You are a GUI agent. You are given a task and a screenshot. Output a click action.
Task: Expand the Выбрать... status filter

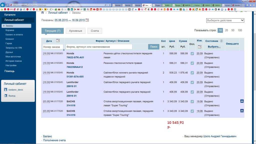[214, 47]
